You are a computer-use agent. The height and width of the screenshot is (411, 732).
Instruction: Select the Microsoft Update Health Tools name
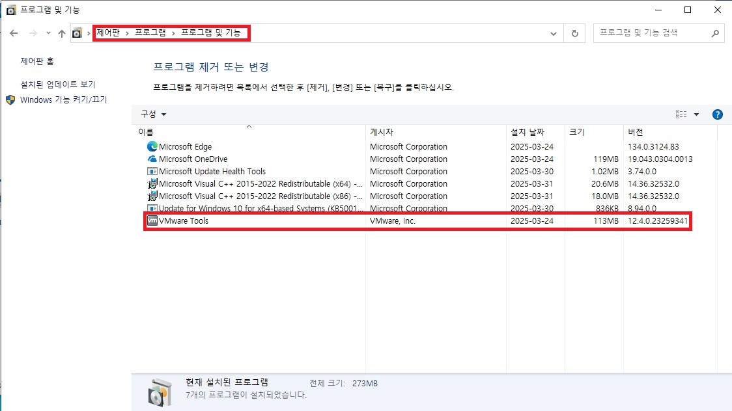coord(212,172)
